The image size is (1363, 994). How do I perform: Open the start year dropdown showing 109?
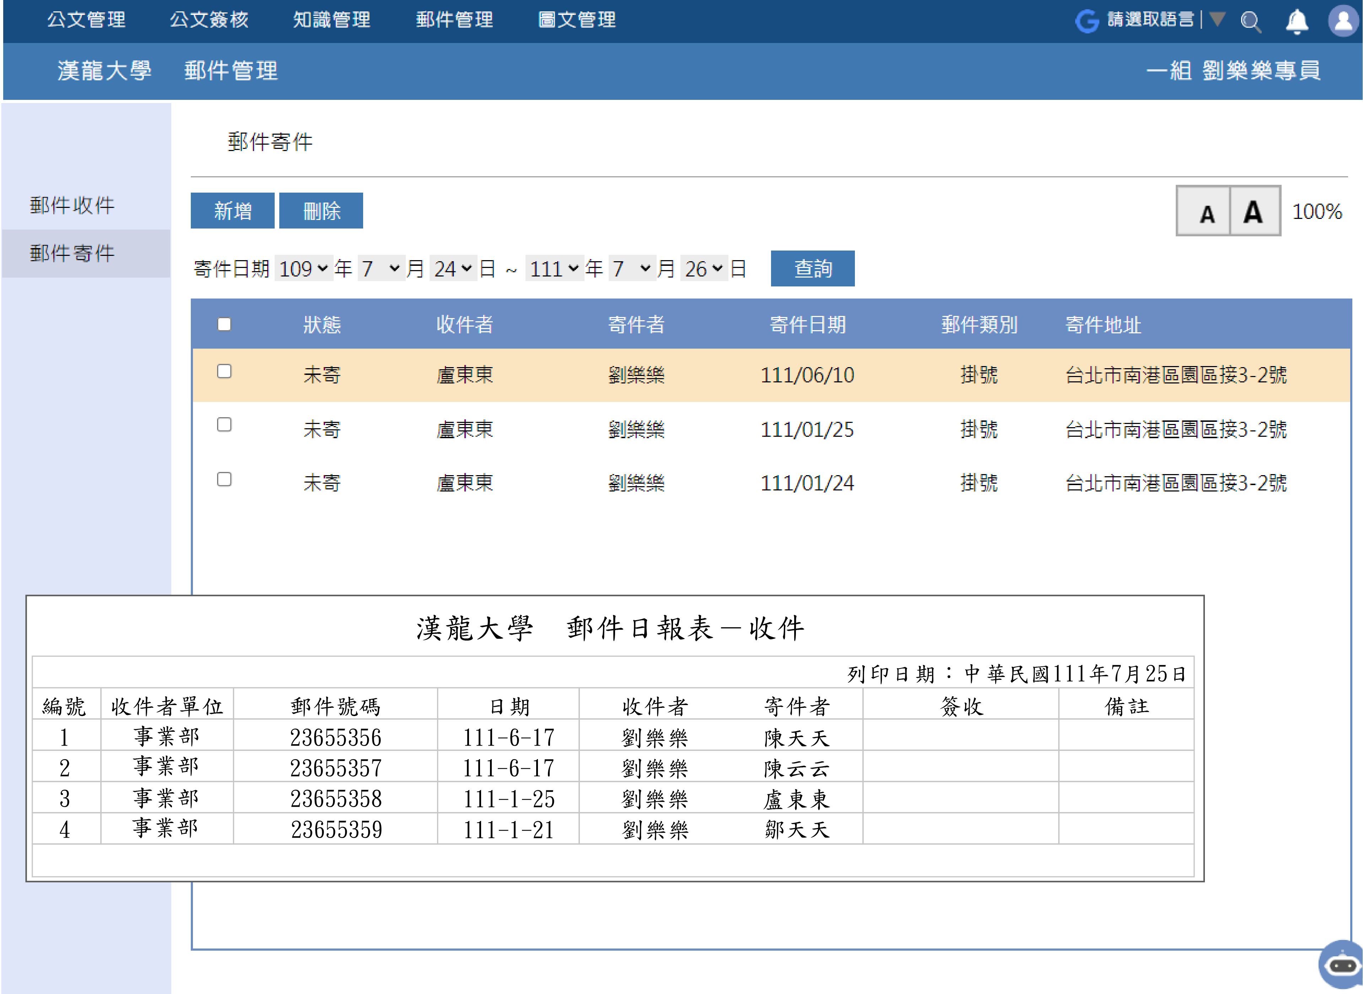coord(304,268)
